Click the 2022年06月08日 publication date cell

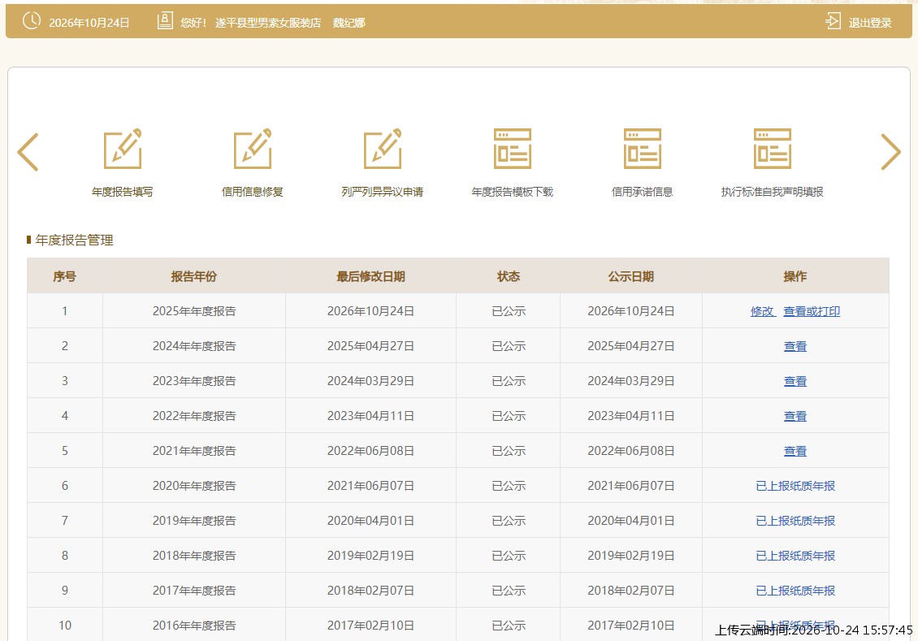(x=630, y=452)
